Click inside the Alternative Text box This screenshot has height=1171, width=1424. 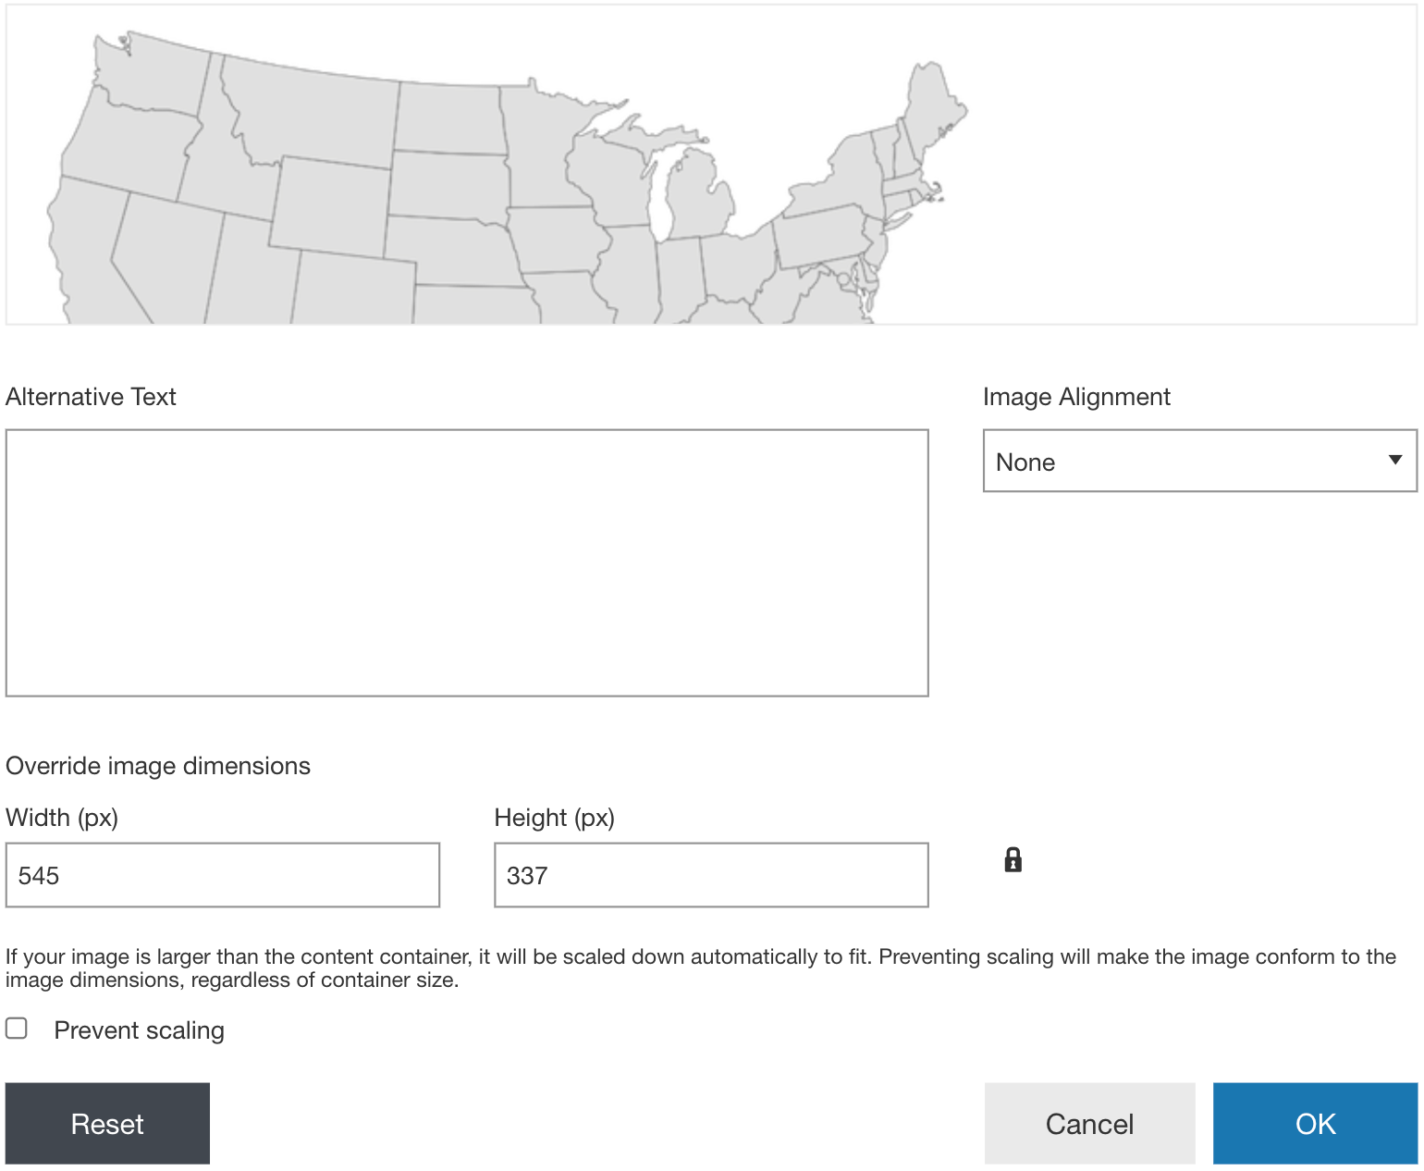[x=467, y=560]
